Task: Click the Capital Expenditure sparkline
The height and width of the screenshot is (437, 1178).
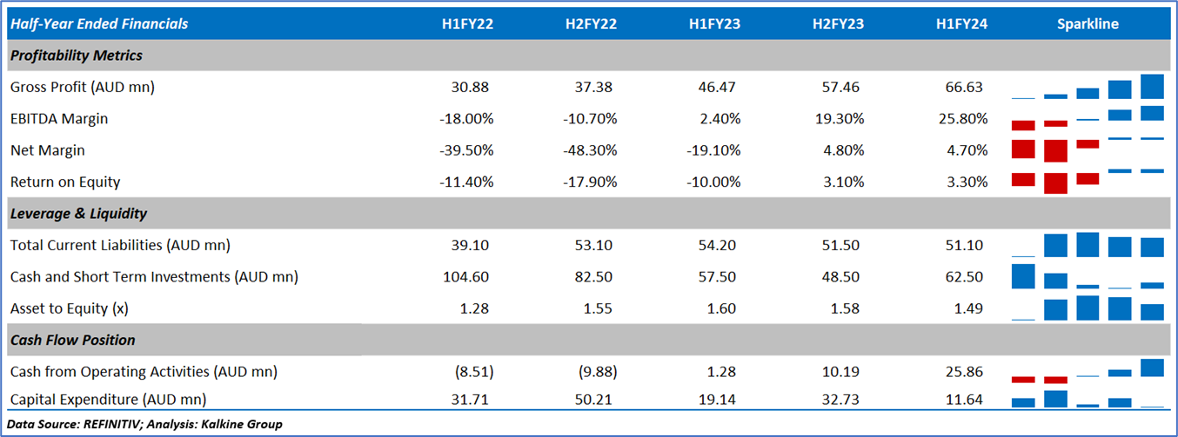Action: [x=1088, y=399]
